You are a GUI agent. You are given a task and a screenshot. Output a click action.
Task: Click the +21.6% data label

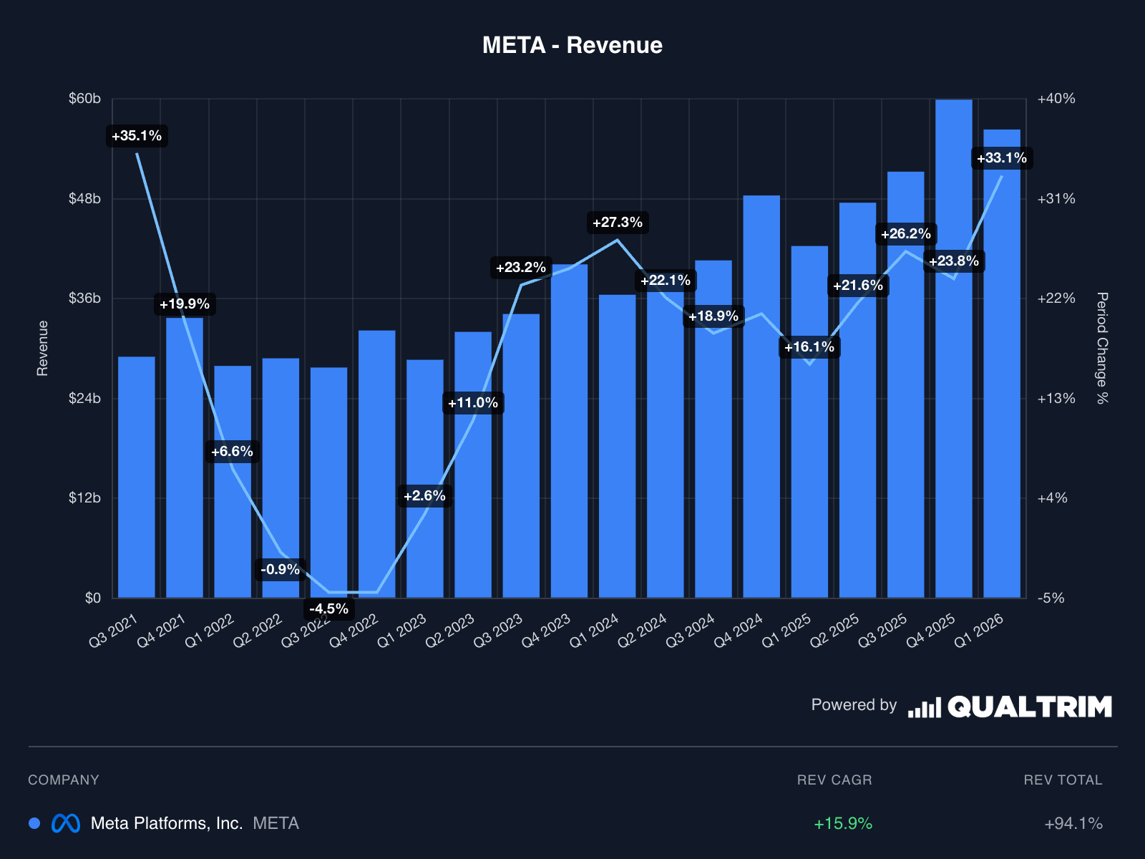click(858, 286)
